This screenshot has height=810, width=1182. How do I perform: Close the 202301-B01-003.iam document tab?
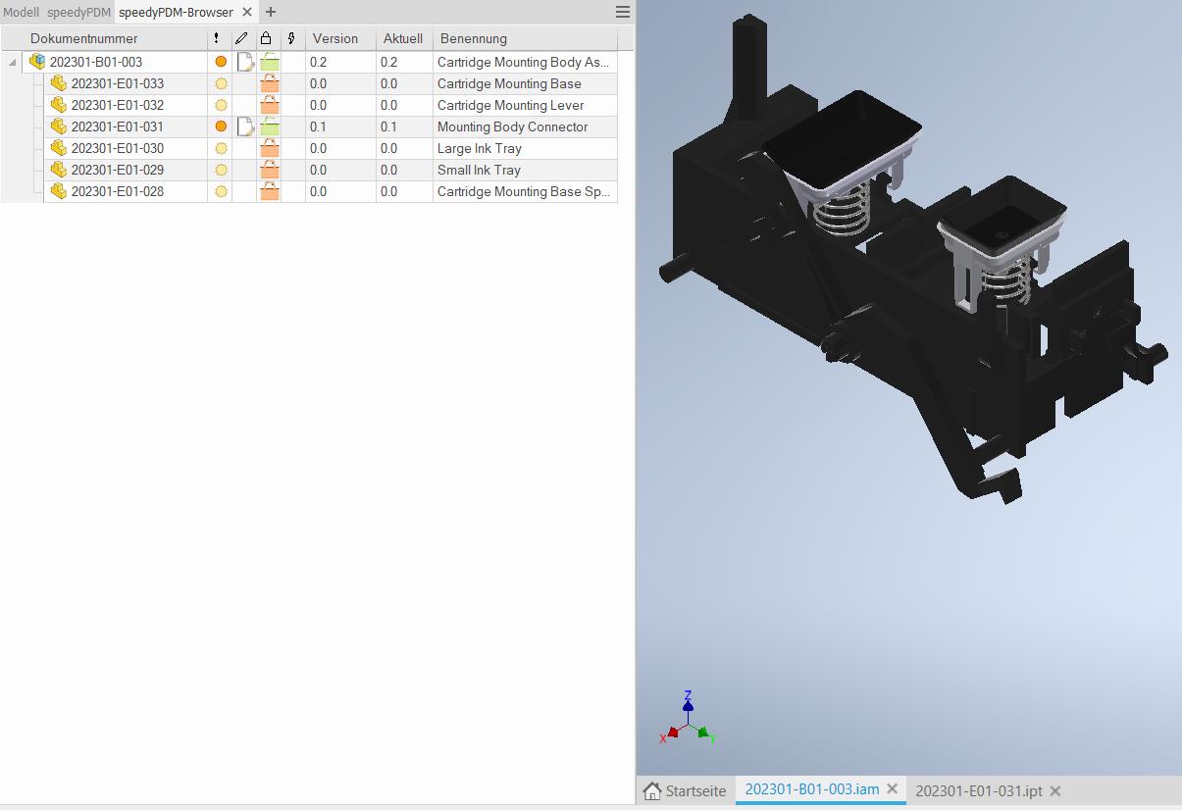[x=892, y=789]
